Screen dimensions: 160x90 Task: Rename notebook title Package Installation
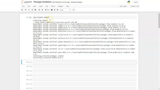click(42, 2)
